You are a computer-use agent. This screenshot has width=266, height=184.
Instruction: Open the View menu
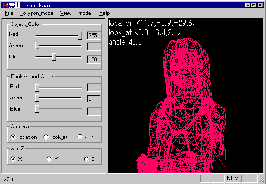coord(66,13)
